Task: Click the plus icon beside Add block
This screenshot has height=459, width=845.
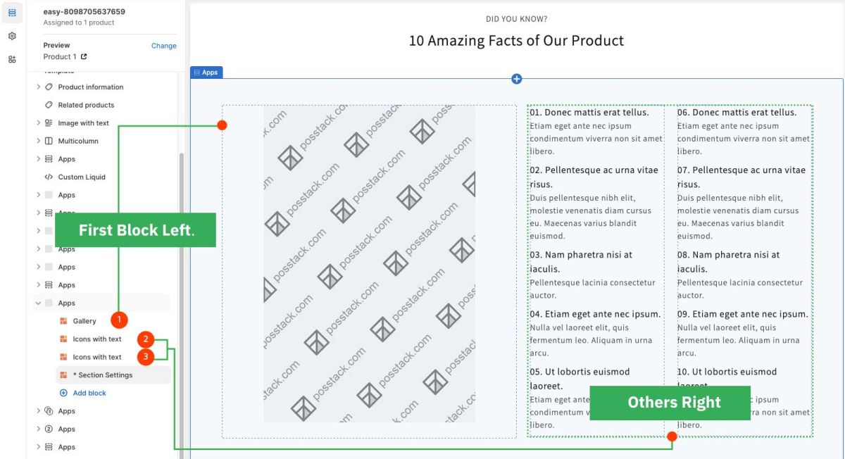Action: (65, 393)
